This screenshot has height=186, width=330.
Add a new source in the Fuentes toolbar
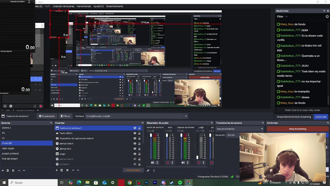coord(57,170)
